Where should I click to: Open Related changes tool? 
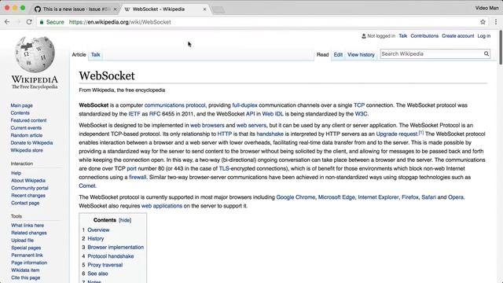(29, 233)
